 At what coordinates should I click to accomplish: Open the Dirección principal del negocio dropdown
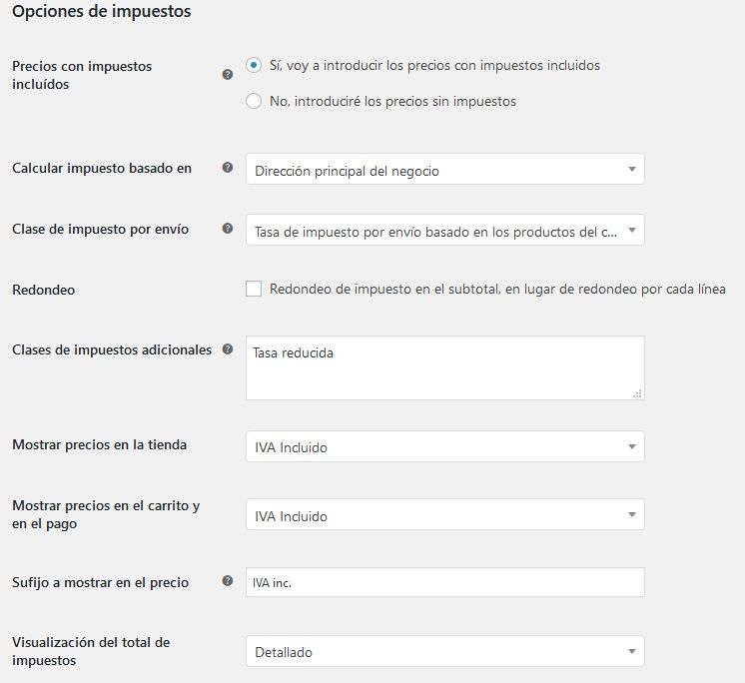point(445,169)
